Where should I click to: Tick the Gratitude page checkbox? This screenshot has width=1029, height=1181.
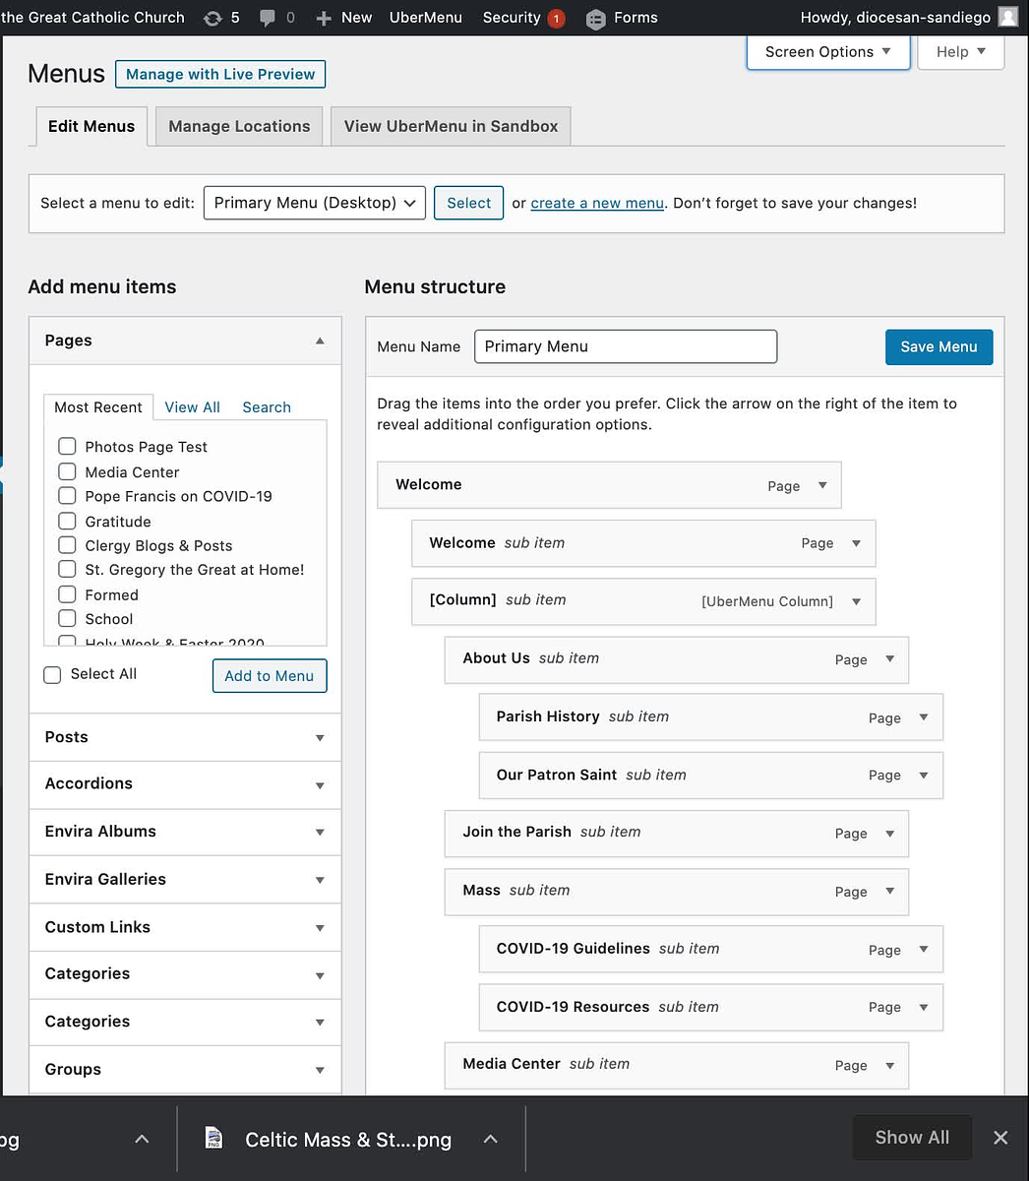[x=67, y=521]
